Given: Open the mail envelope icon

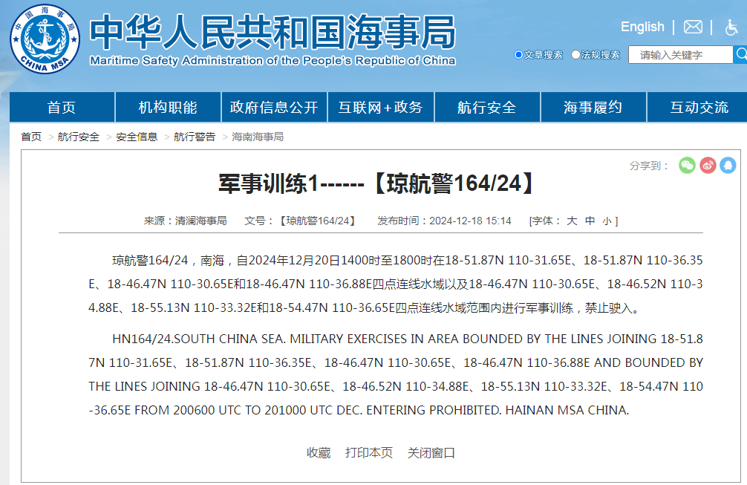Looking at the screenshot, I should 693,27.
